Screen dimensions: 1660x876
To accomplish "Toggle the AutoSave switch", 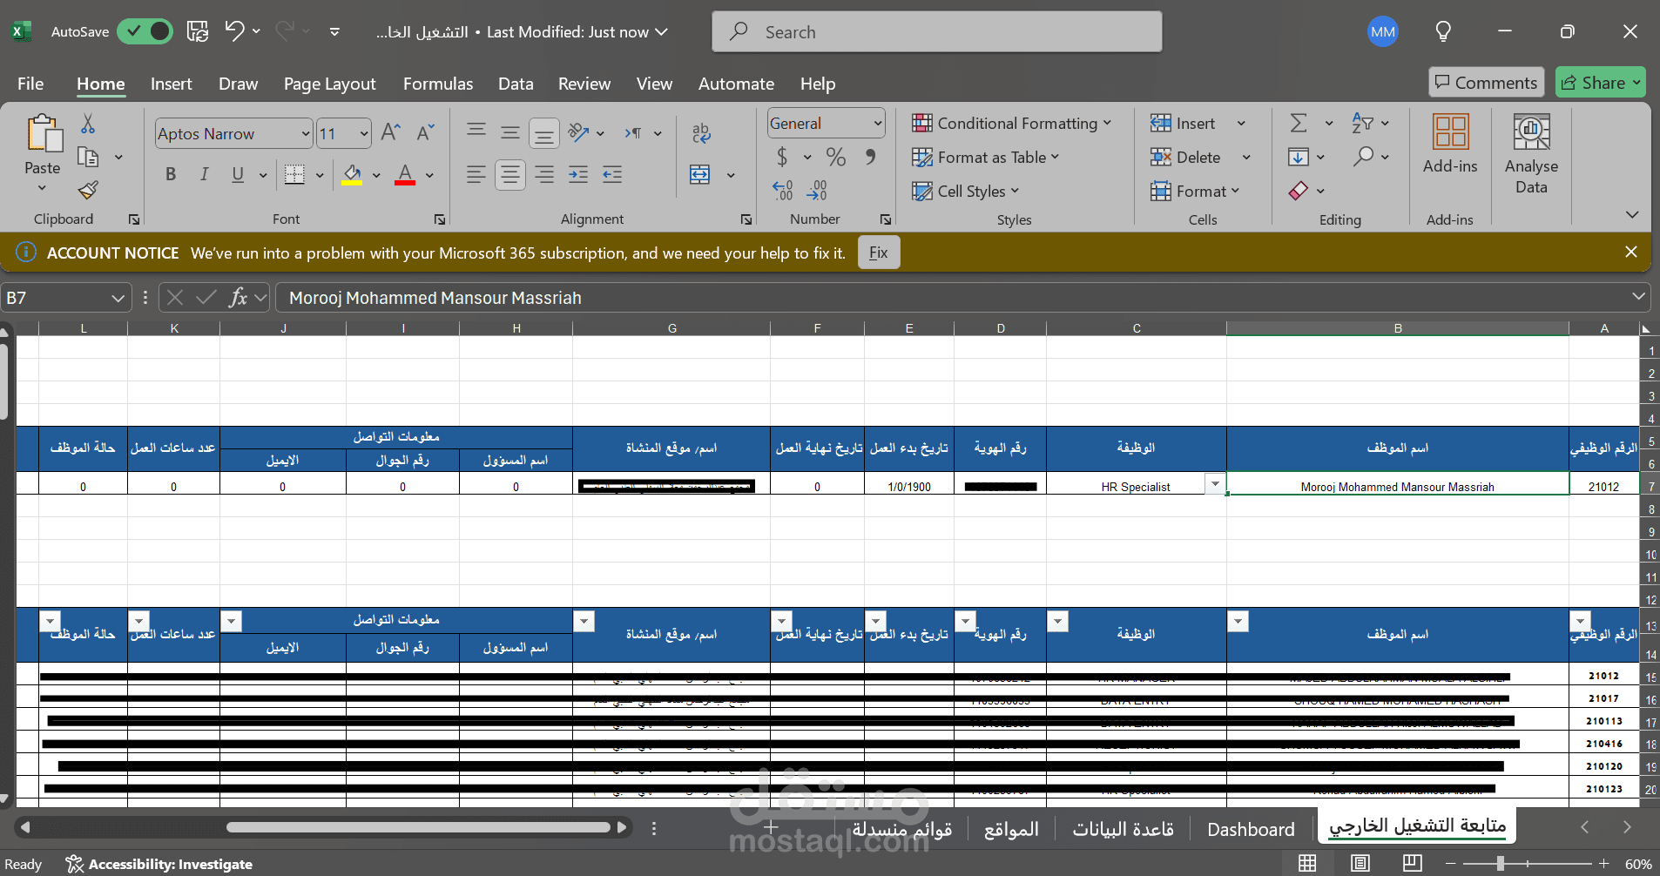I will pos(145,31).
